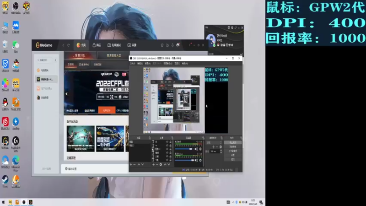This screenshot has height=206, width=366.
Task: Go back in WeGame navigation
Action: pos(63,45)
